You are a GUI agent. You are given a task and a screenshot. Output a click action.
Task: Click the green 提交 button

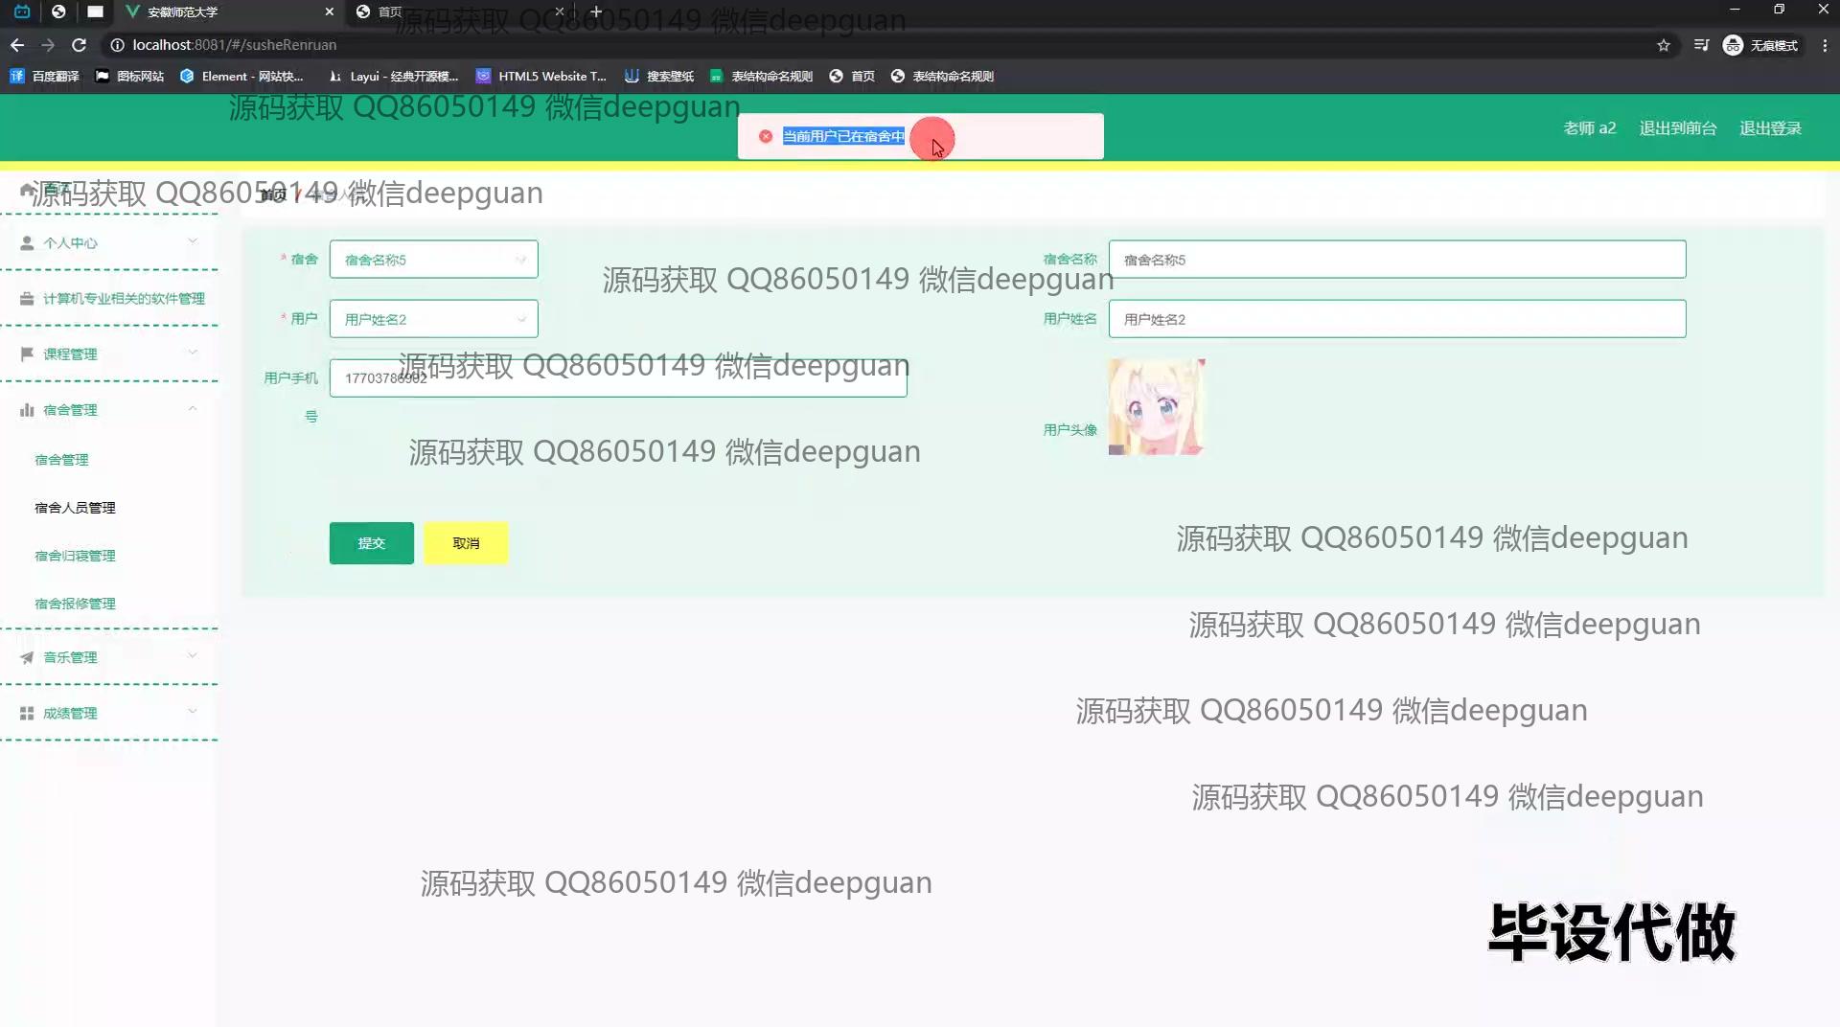(371, 543)
